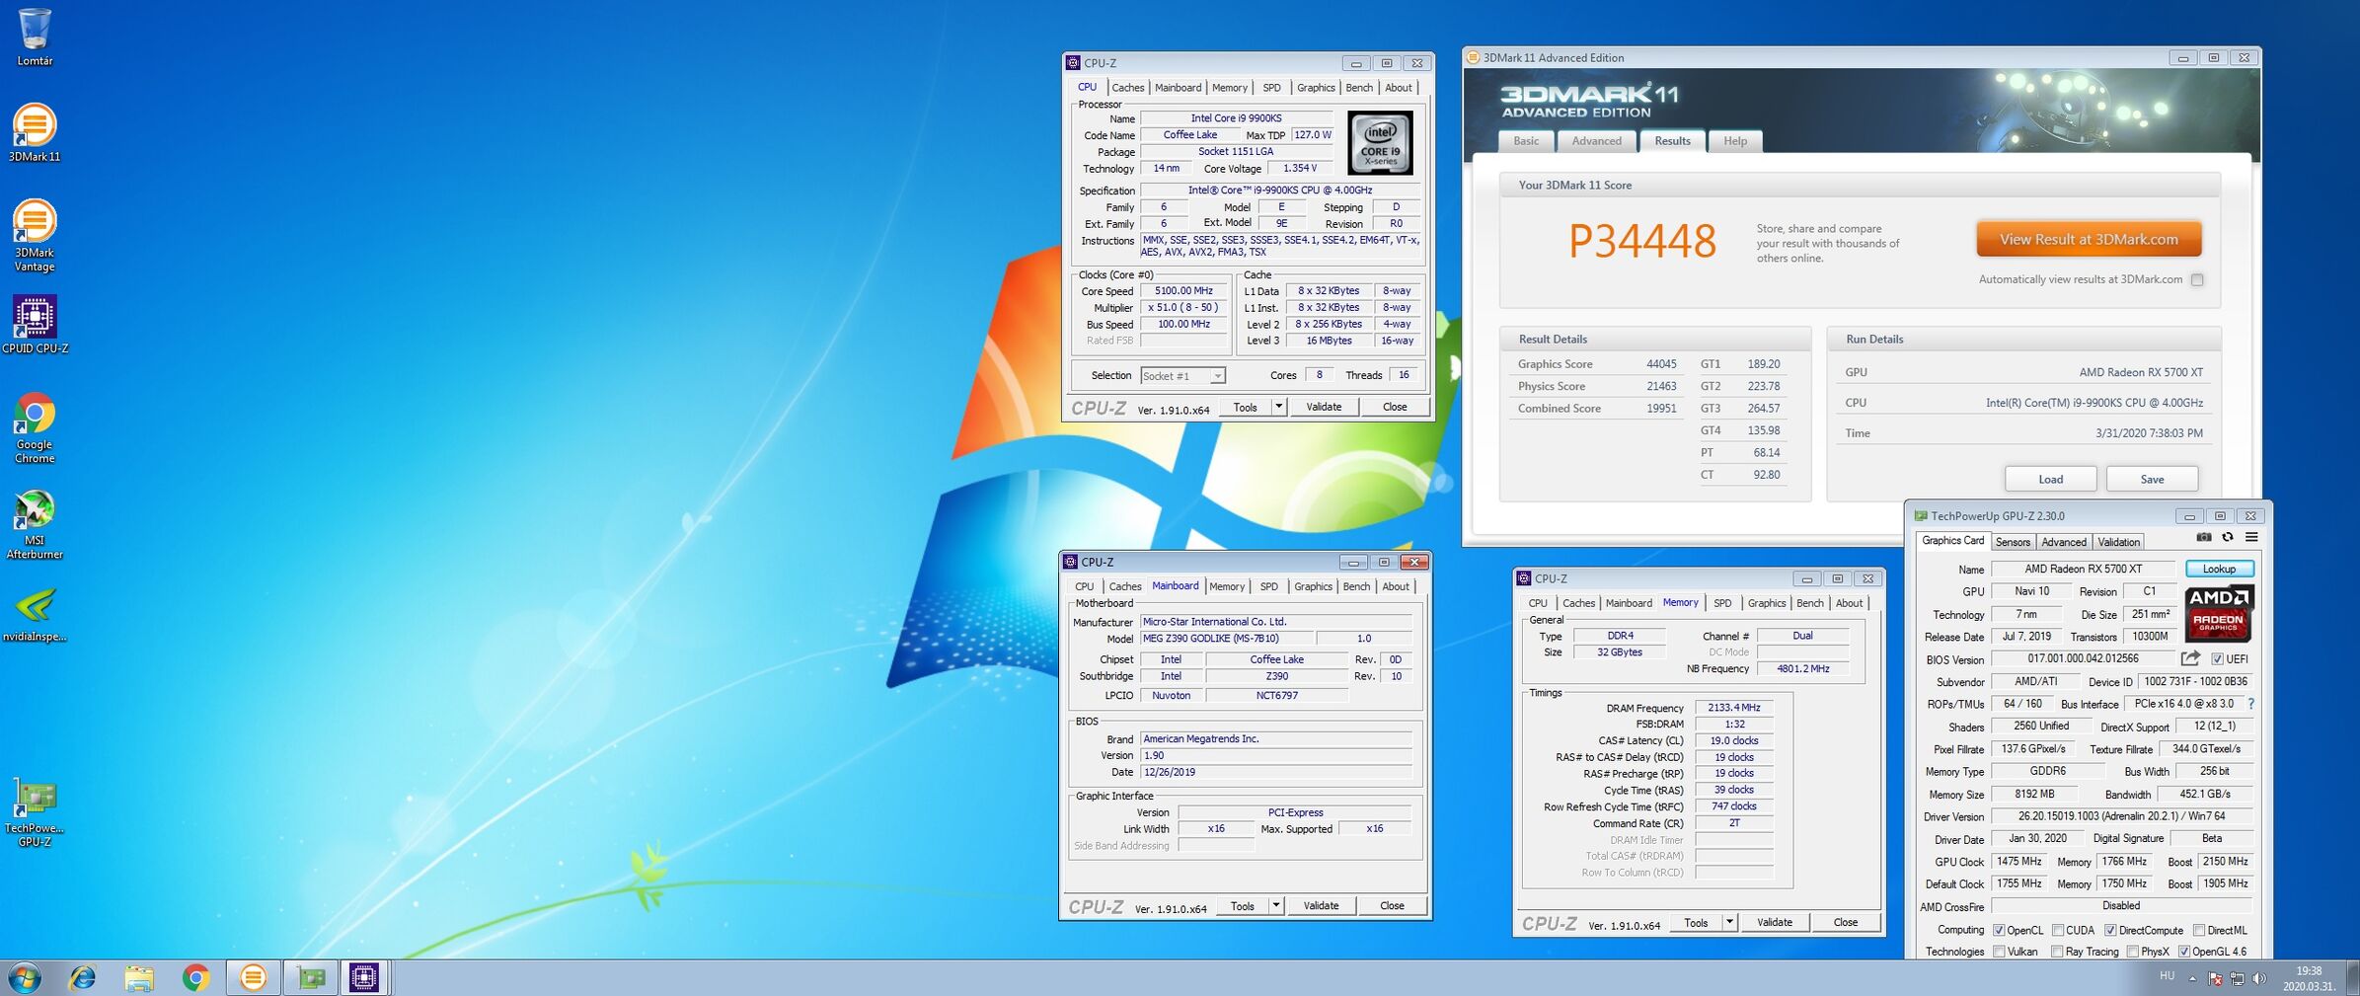The width and height of the screenshot is (2360, 996).
Task: Open the Sensors tab in GPU-Z
Action: (x=2013, y=542)
